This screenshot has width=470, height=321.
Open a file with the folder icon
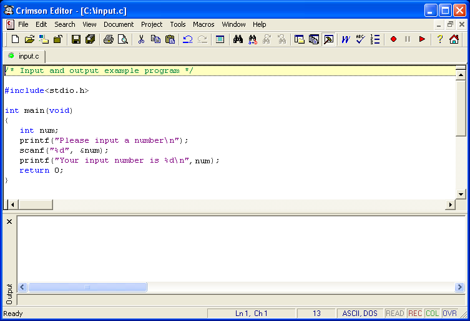coord(29,39)
